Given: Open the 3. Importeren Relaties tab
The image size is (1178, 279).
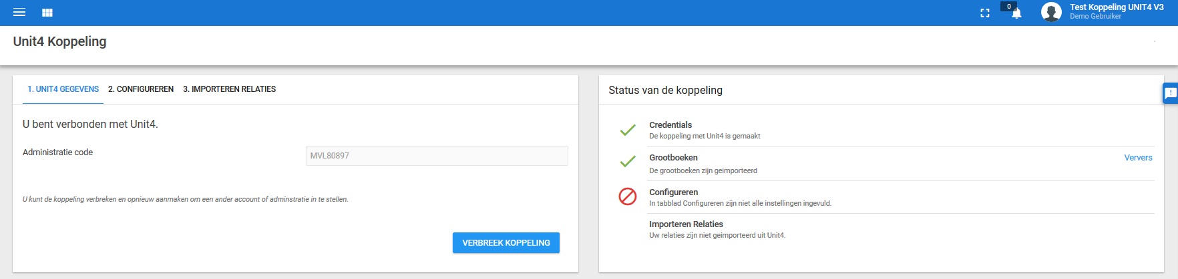Looking at the screenshot, I should click(x=230, y=89).
